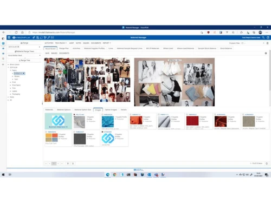Open Task View on the taskbar

click(10, 174)
